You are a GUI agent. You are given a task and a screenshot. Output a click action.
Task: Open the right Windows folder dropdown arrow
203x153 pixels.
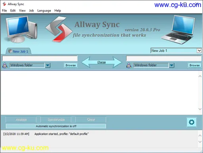click(x=172, y=65)
